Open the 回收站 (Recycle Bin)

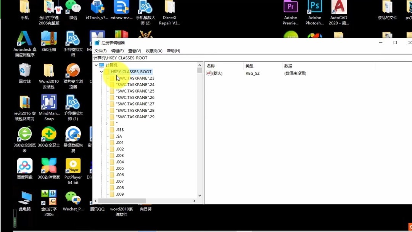[x=24, y=71]
